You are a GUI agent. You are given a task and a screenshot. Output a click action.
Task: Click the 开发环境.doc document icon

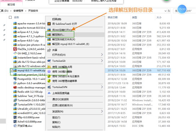(15, 126)
